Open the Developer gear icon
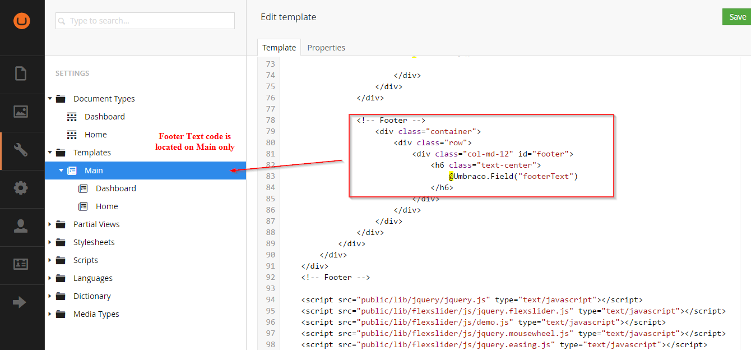Image resolution: width=751 pixels, height=350 pixels. [21, 188]
